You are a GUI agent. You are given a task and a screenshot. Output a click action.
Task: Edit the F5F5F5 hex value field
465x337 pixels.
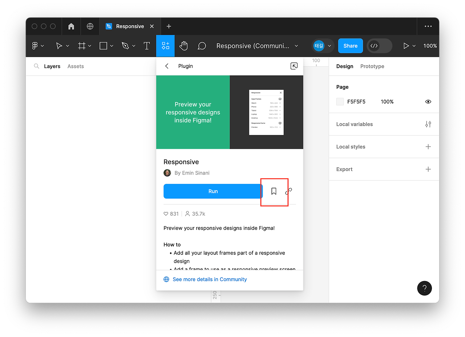point(356,102)
